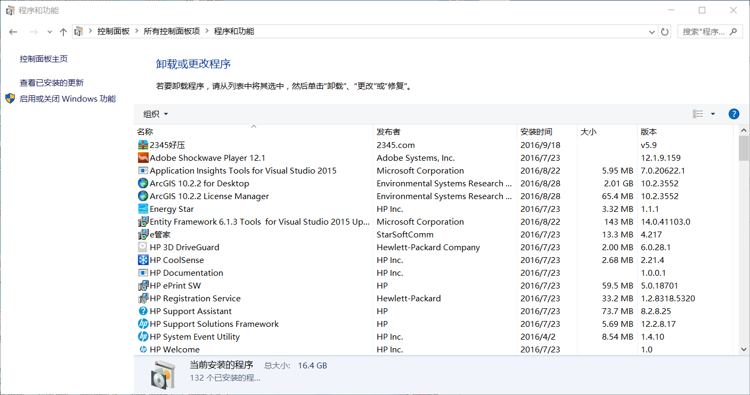750x395 pixels.
Task: Click the size value 2.01 GB
Action: pos(618,183)
